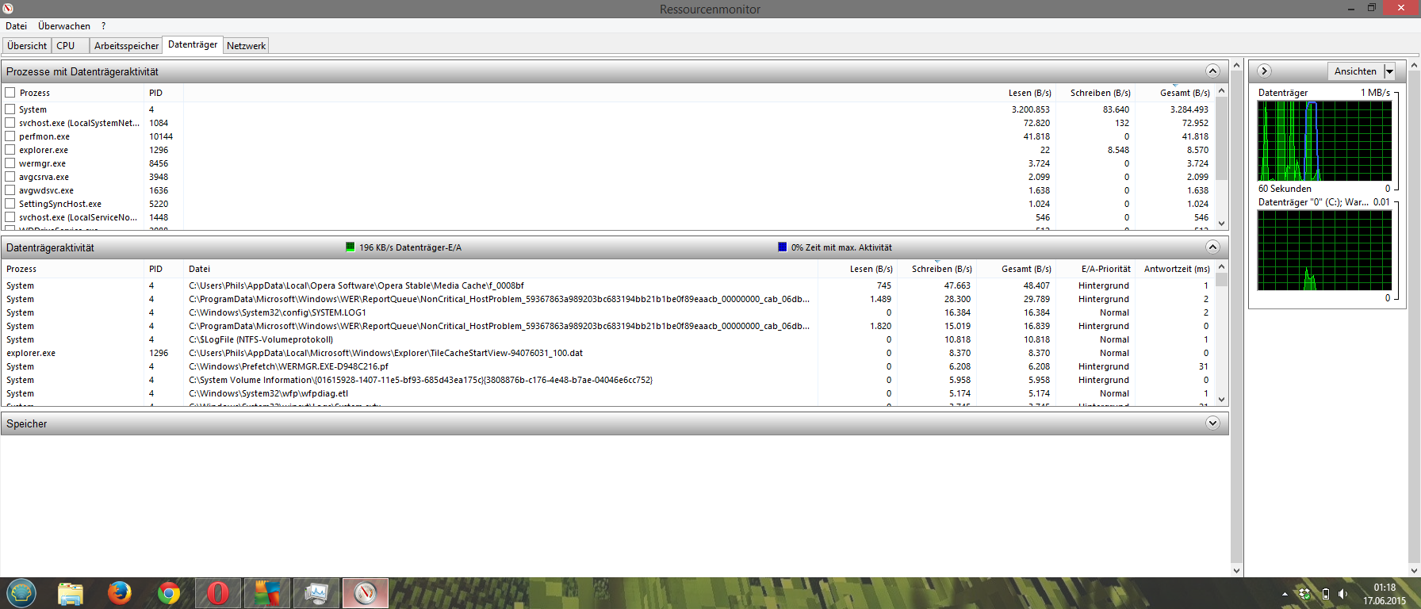Image resolution: width=1421 pixels, height=609 pixels.
Task: Sort processes by Lesen (B/s) column
Action: coord(1016,93)
